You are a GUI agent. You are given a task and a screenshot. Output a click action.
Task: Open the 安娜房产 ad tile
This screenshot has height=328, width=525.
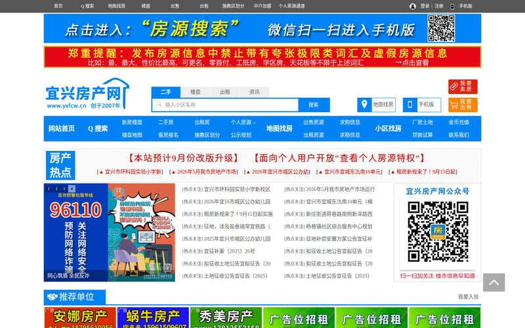pos(80,318)
